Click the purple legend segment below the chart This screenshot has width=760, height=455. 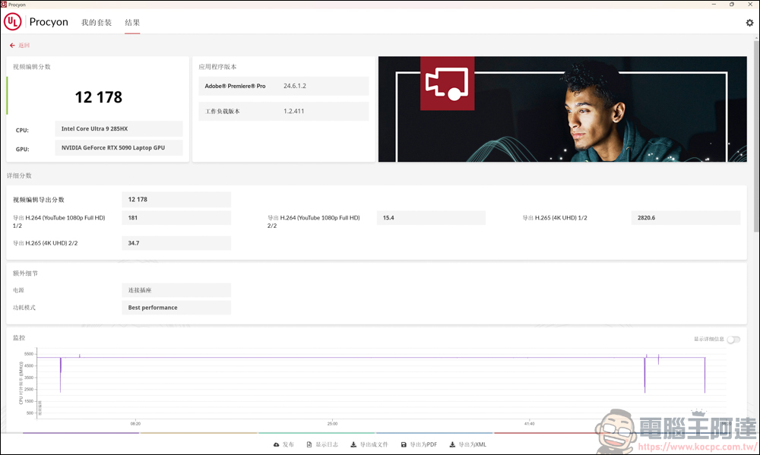[x=81, y=433]
